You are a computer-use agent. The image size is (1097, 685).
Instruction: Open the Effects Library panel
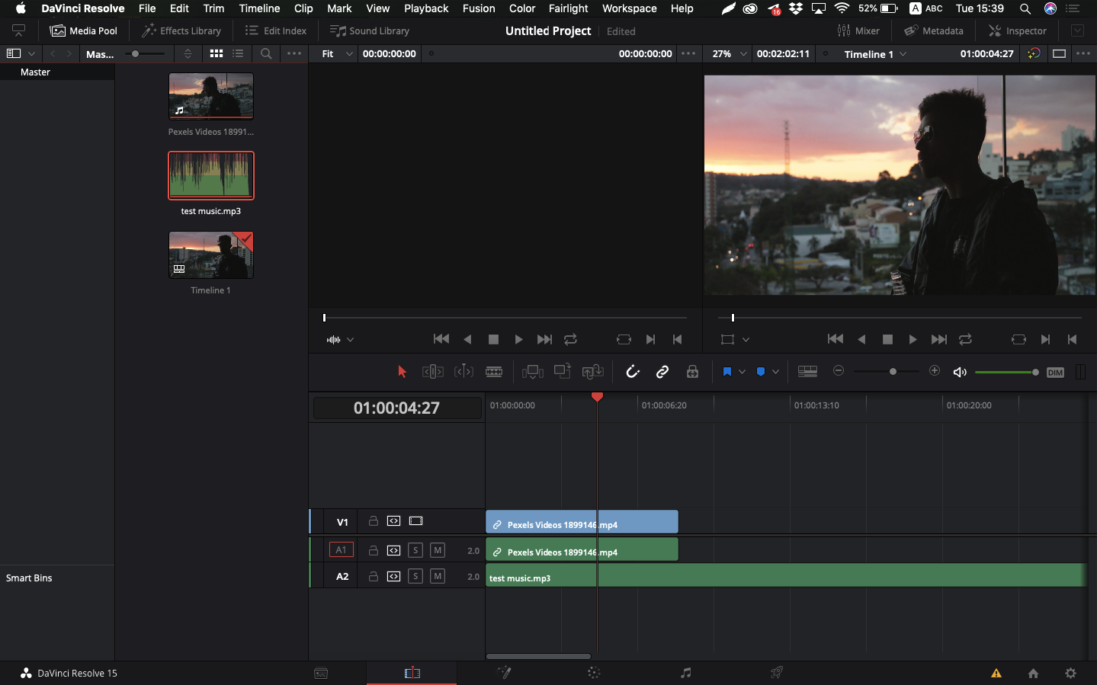pos(181,31)
